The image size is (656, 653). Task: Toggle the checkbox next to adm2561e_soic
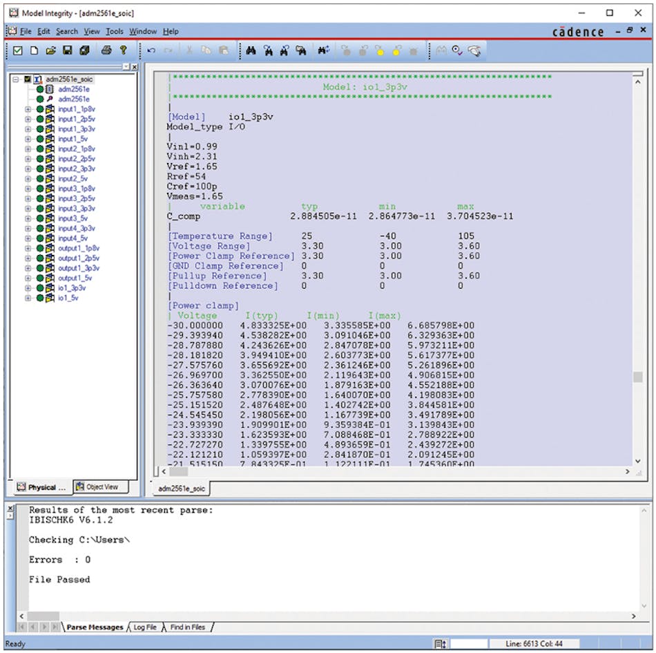click(x=26, y=79)
